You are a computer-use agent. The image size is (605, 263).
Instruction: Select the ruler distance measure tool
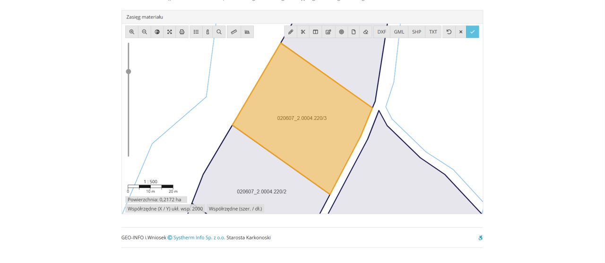click(x=233, y=32)
